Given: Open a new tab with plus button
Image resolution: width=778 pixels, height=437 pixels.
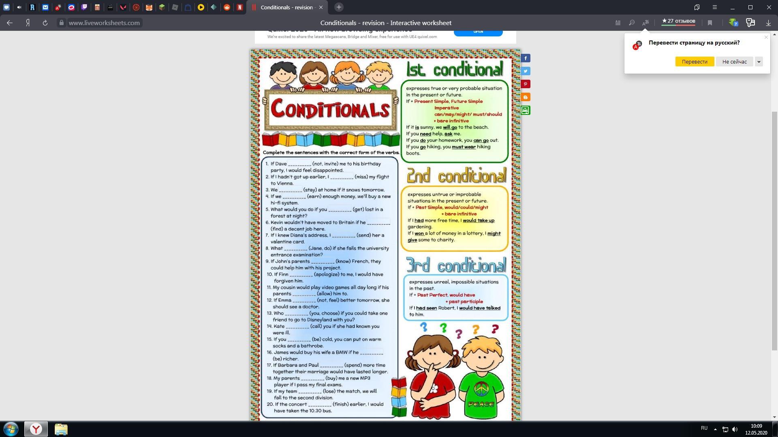Looking at the screenshot, I should point(339,7).
